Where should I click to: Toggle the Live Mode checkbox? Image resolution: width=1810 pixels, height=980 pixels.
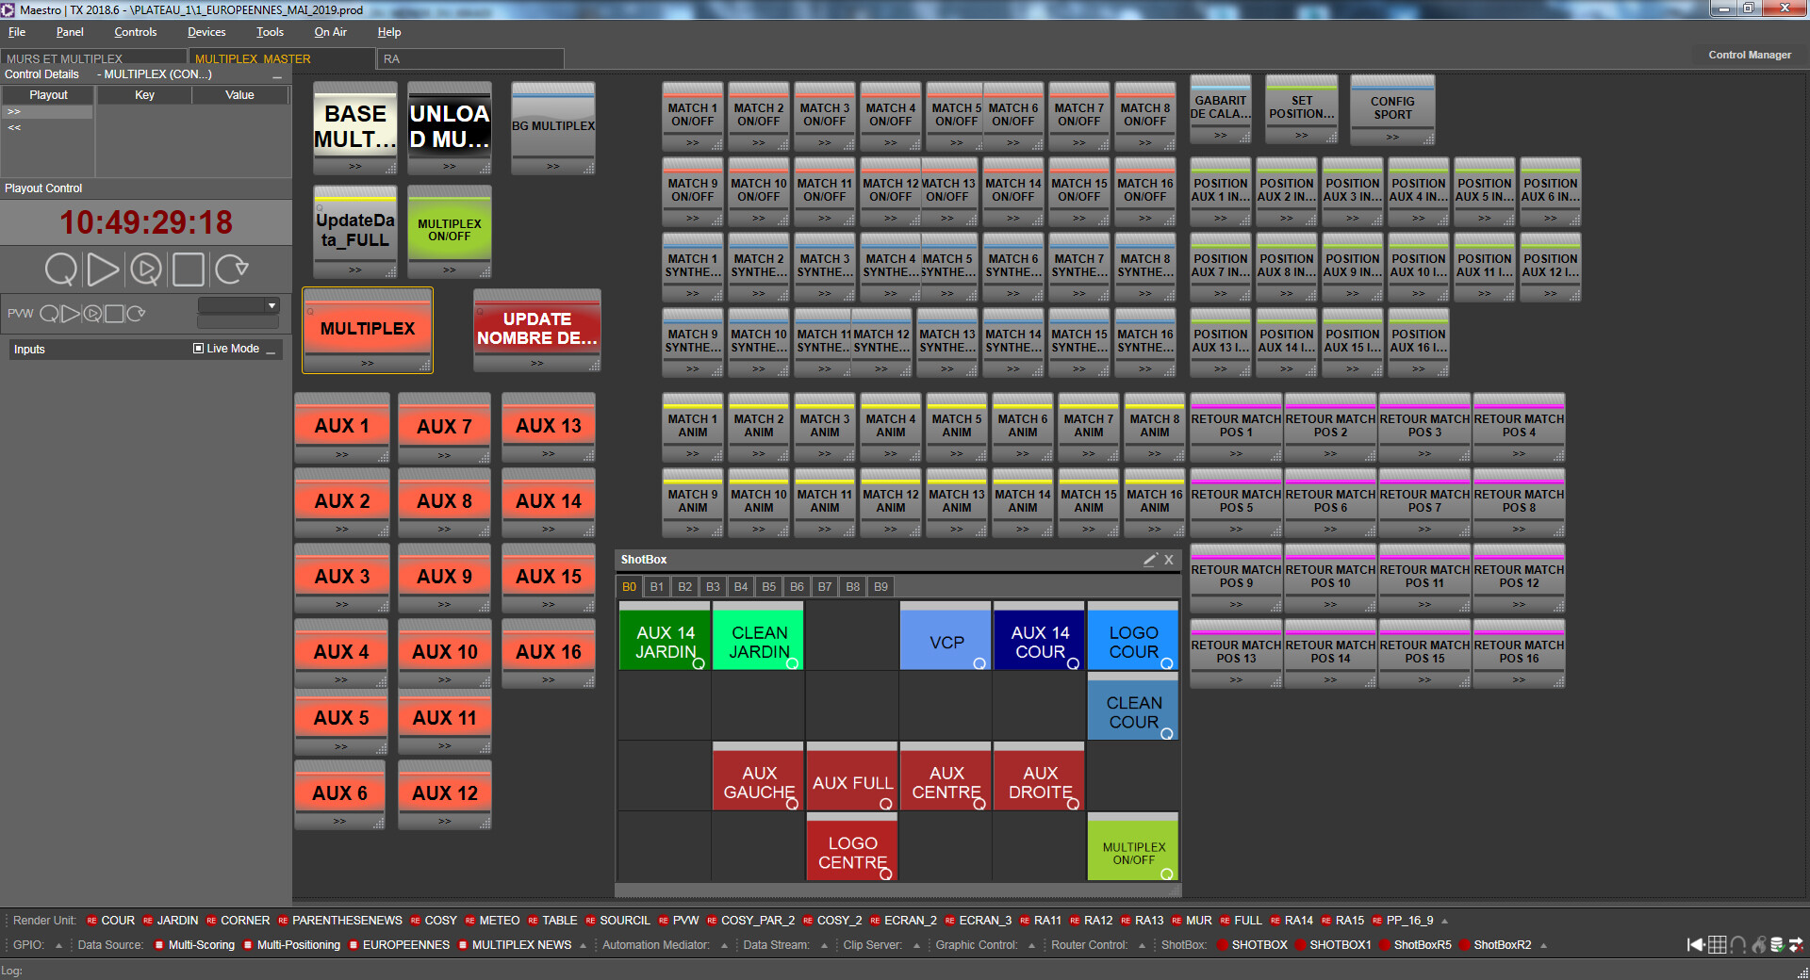[199, 349]
